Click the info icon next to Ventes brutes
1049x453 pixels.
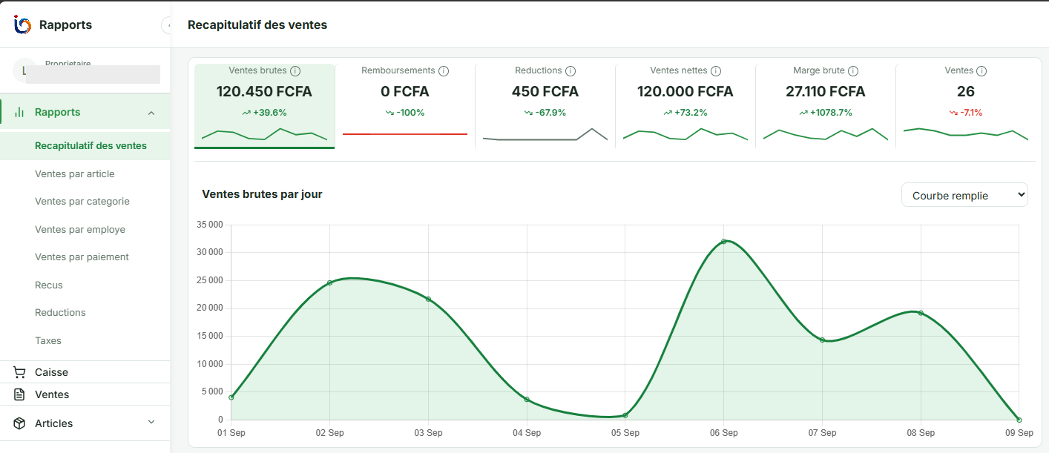coord(295,71)
